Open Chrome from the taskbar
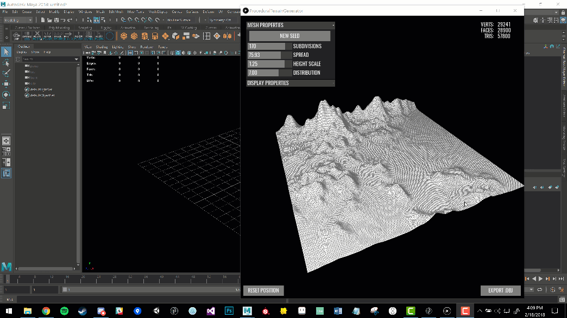 (46, 311)
